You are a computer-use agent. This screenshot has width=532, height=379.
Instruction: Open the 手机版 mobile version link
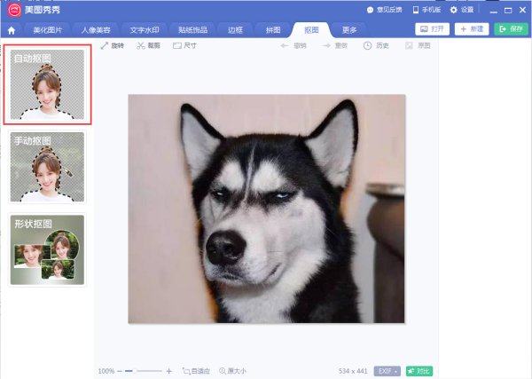click(426, 10)
